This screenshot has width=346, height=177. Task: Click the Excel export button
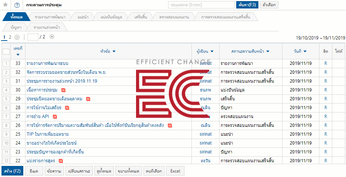tap(175, 171)
